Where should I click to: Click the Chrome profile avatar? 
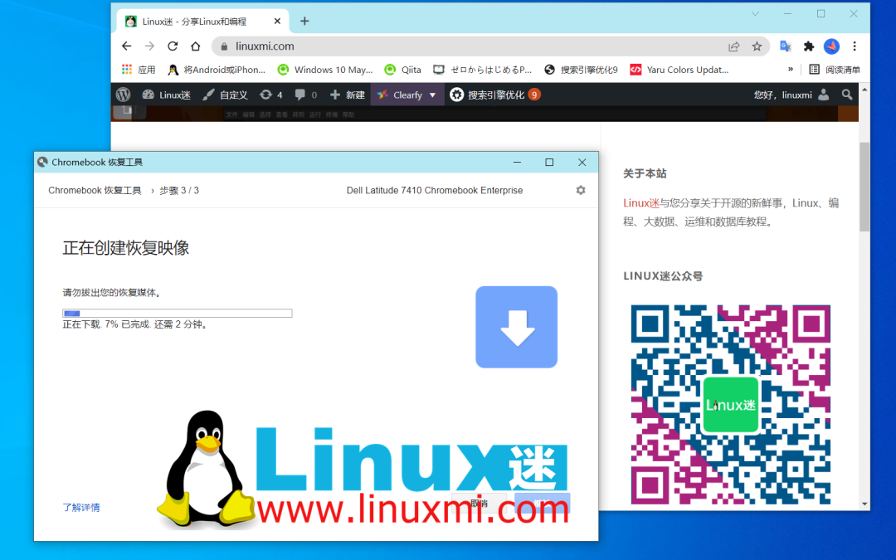coord(831,46)
